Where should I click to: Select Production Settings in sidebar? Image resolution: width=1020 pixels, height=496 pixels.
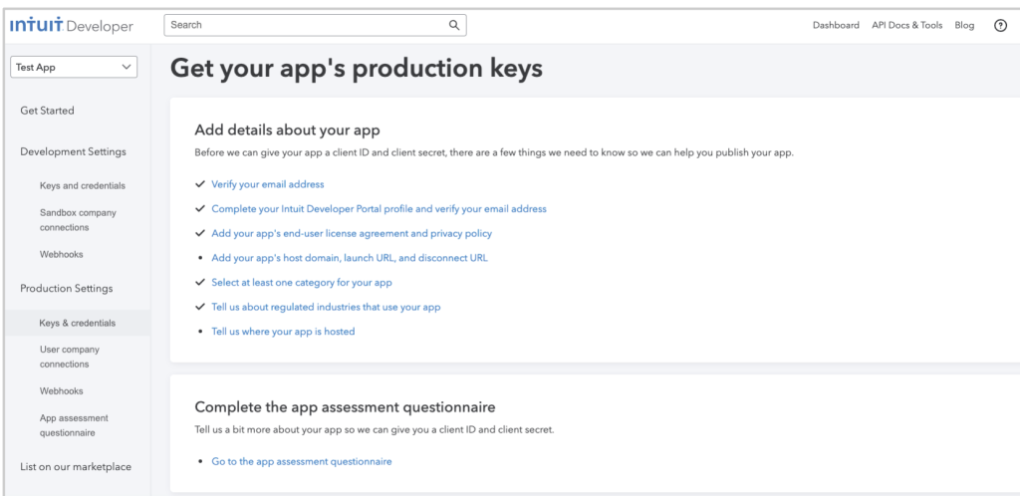coord(67,289)
